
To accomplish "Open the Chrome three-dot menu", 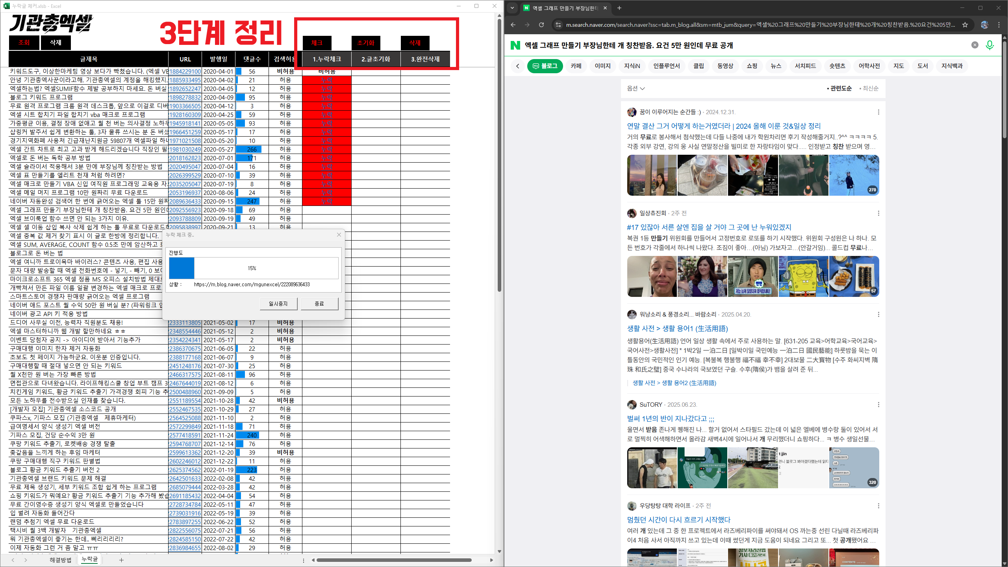I will (999, 25).
